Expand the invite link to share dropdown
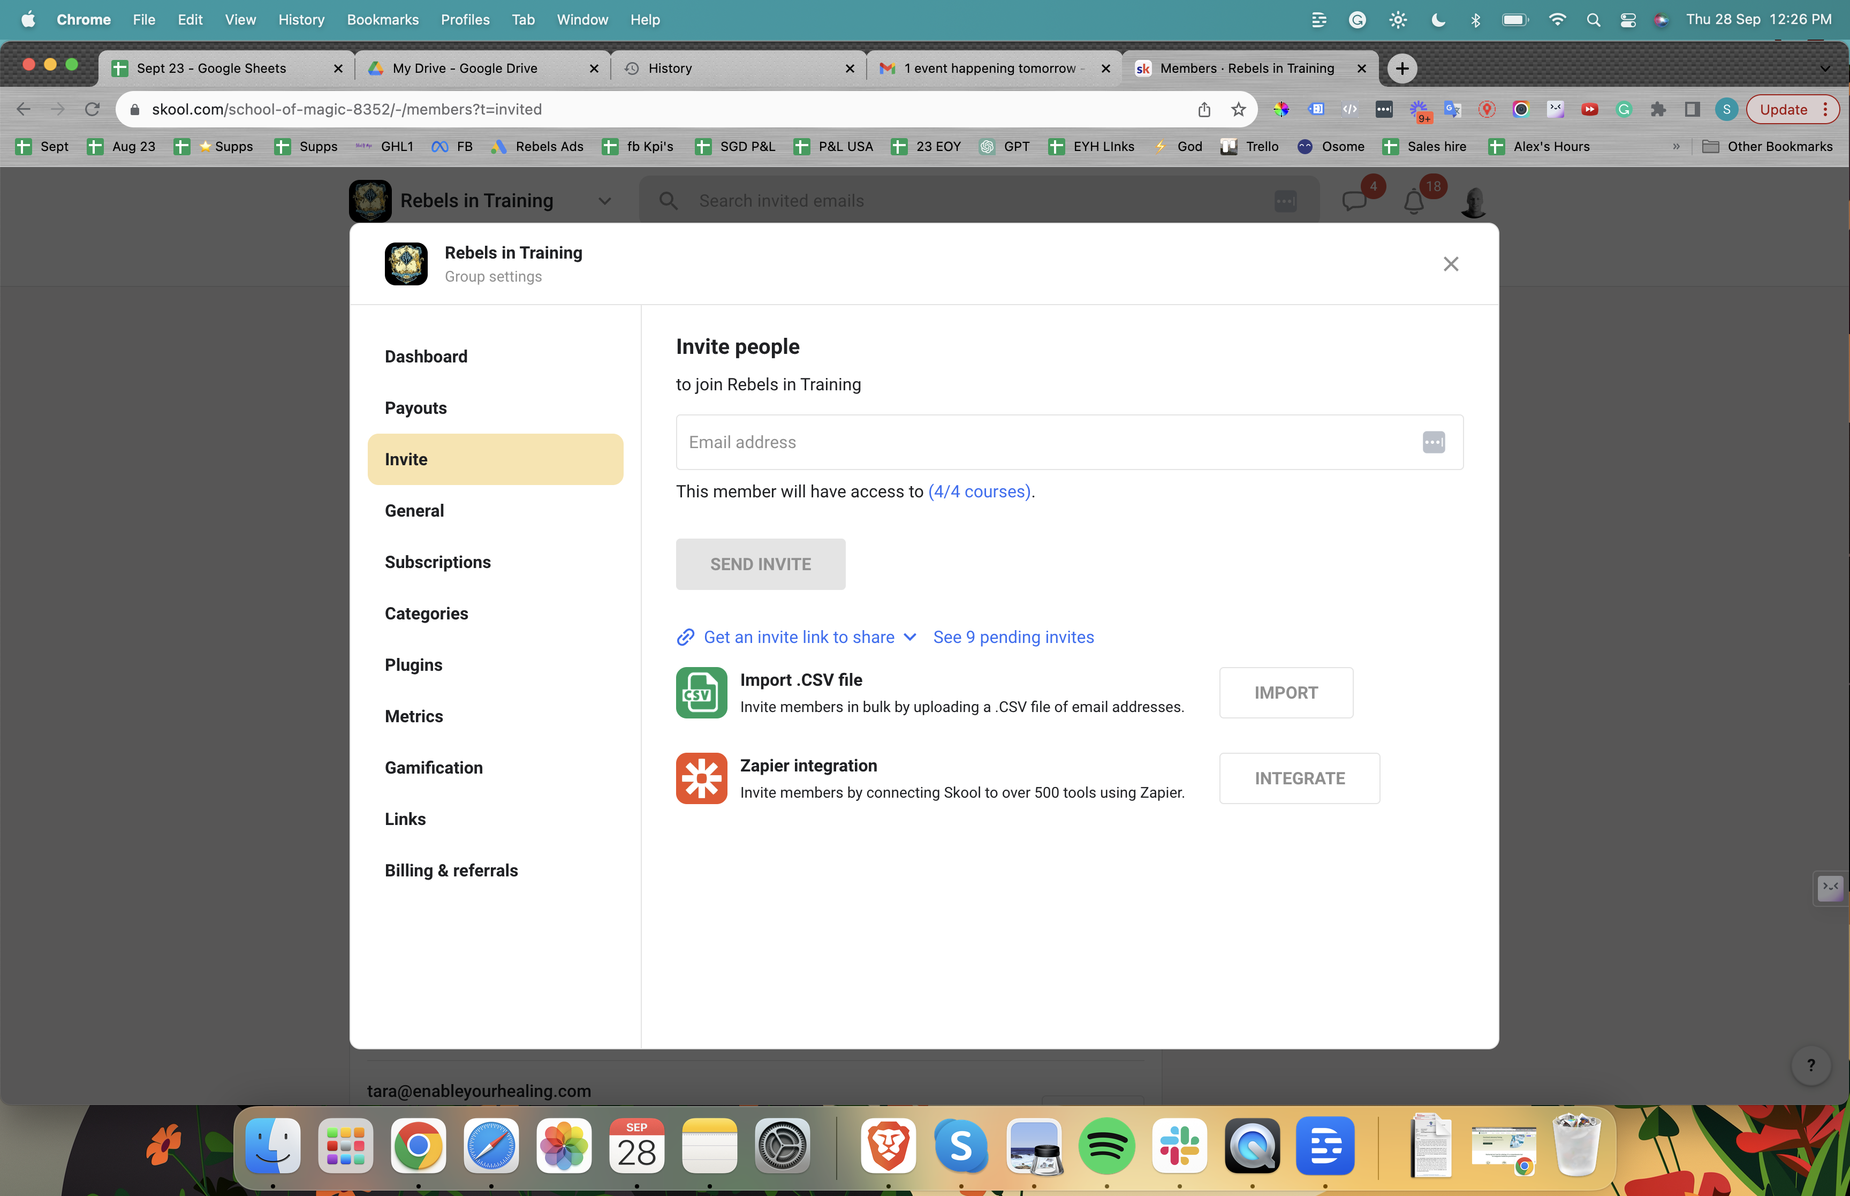This screenshot has height=1196, width=1850. point(910,637)
